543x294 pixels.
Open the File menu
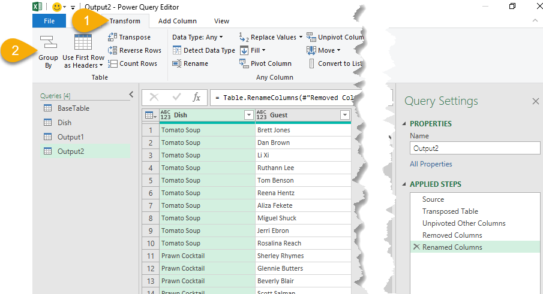click(49, 21)
